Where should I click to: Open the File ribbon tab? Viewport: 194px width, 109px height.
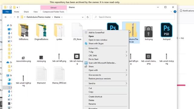point(7,12)
